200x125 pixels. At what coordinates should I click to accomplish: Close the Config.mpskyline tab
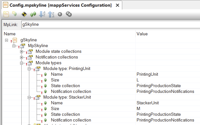pyautogui.click(x=118, y=5)
